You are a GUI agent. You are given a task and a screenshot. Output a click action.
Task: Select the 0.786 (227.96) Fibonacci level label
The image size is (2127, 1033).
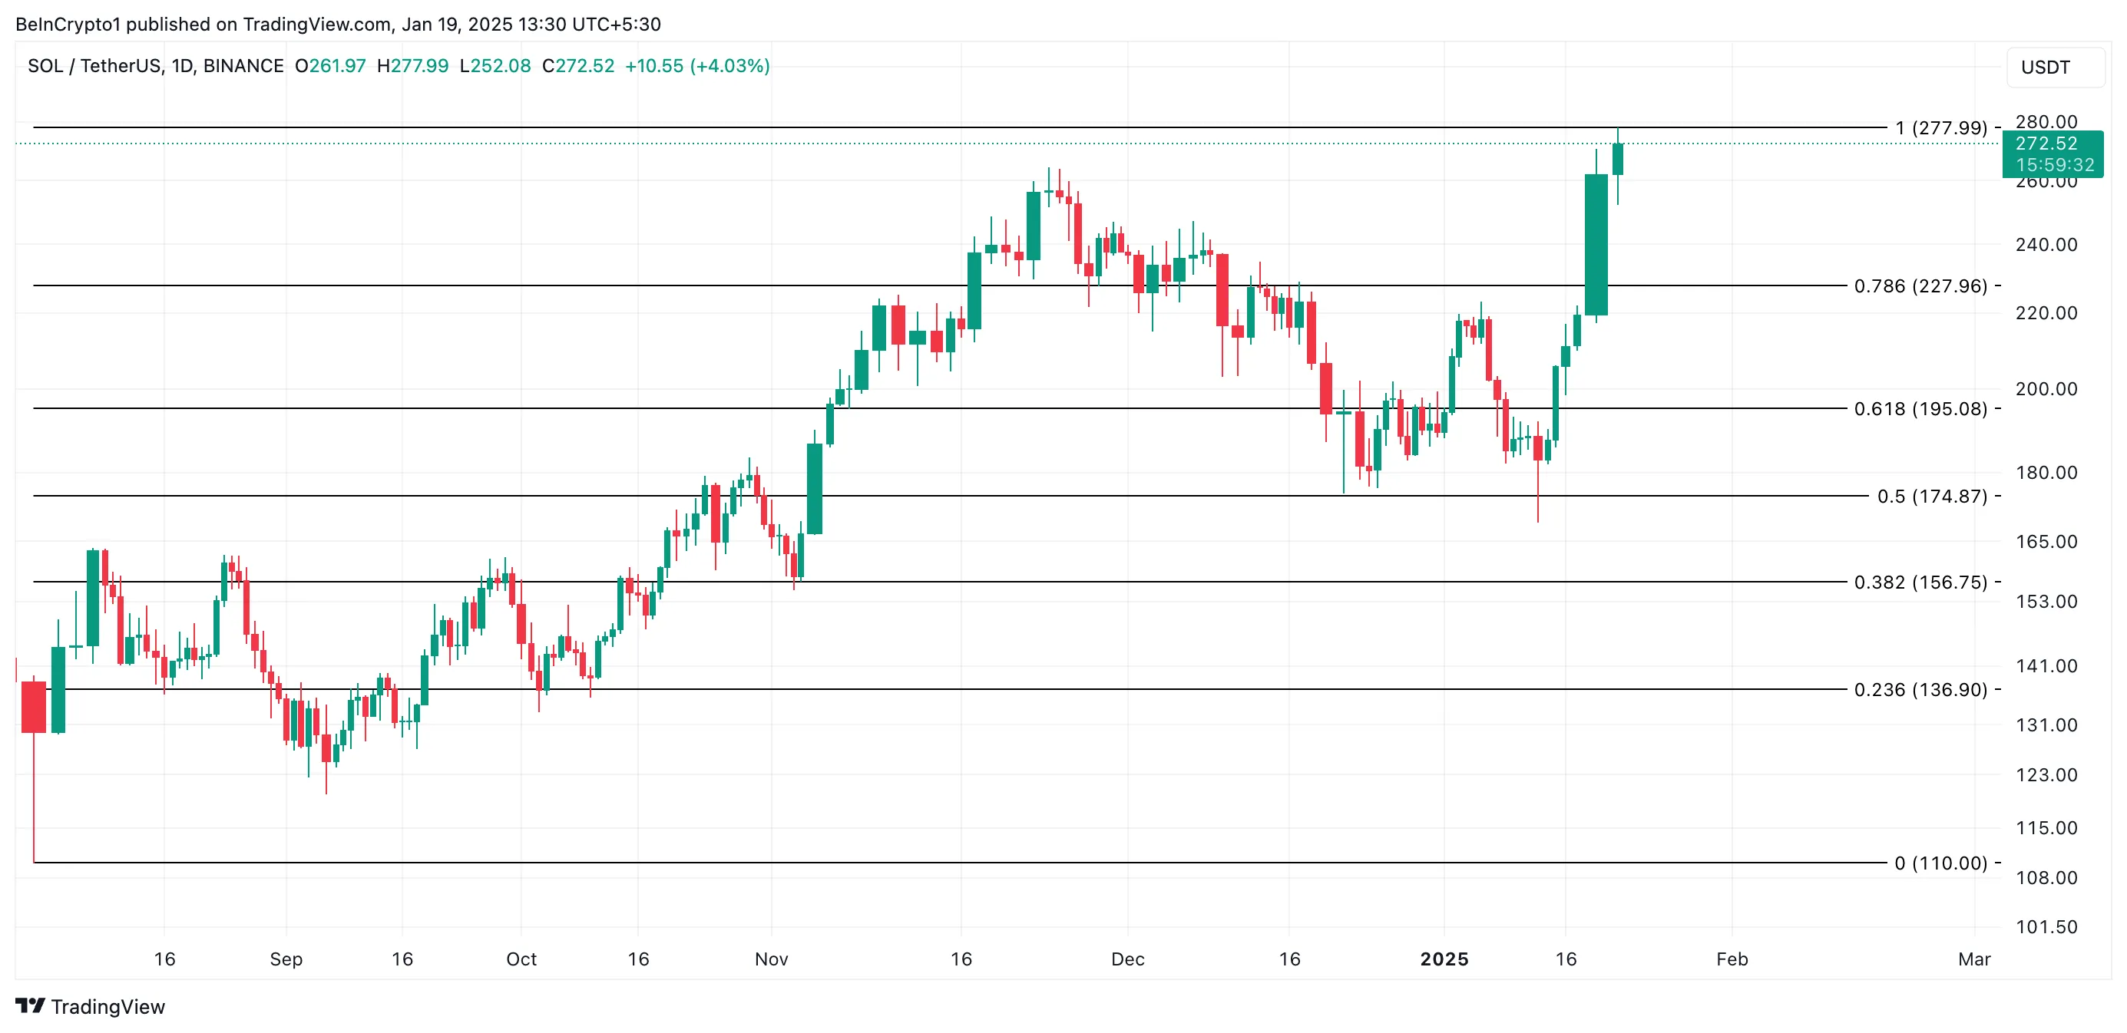(1920, 286)
